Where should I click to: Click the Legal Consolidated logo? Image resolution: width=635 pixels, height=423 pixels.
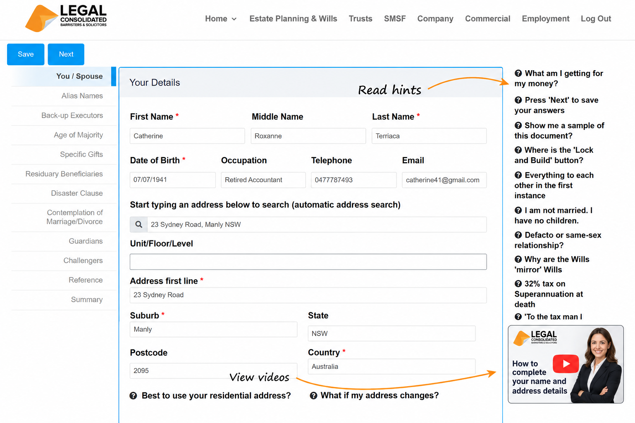pos(66,18)
